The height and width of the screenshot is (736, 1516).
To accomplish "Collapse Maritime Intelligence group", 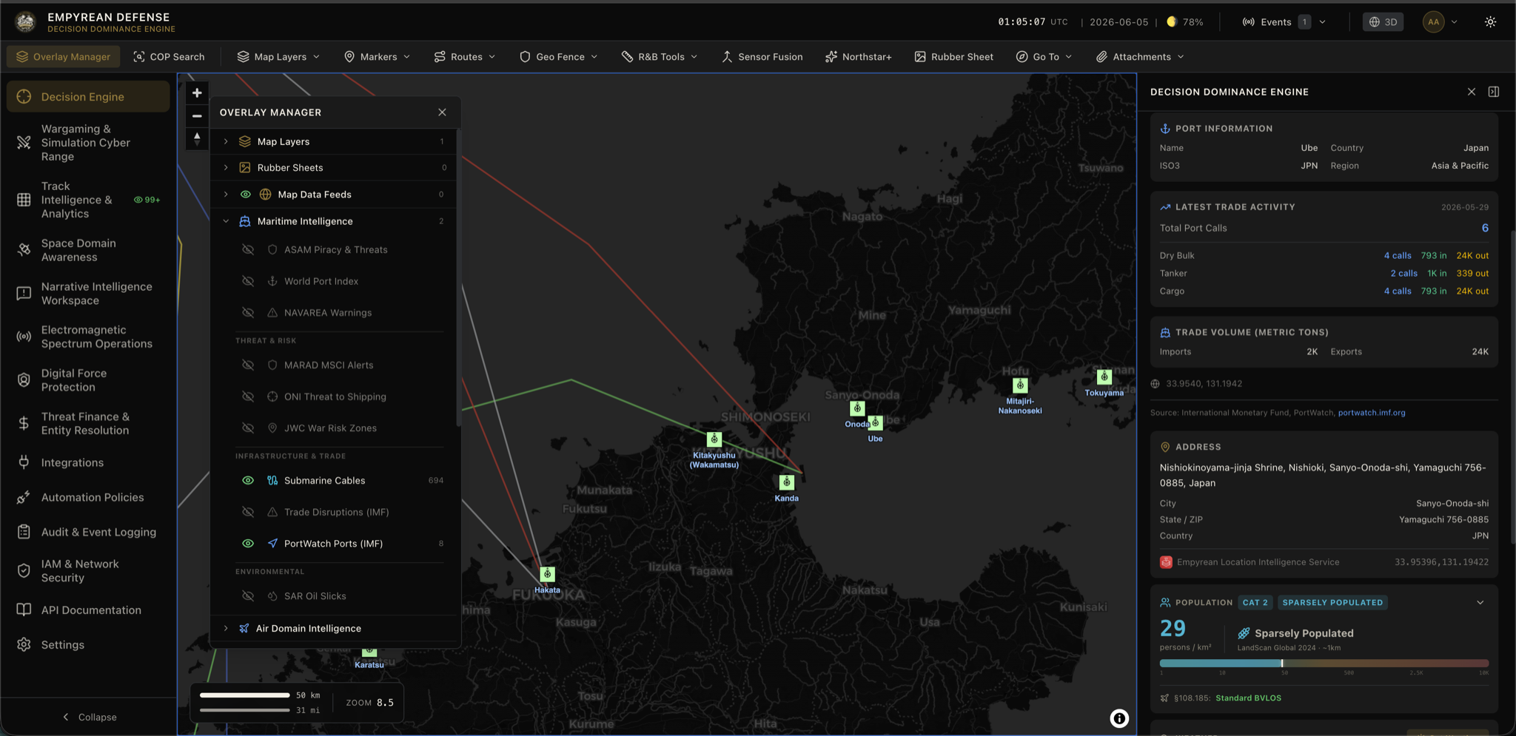I will tap(226, 221).
